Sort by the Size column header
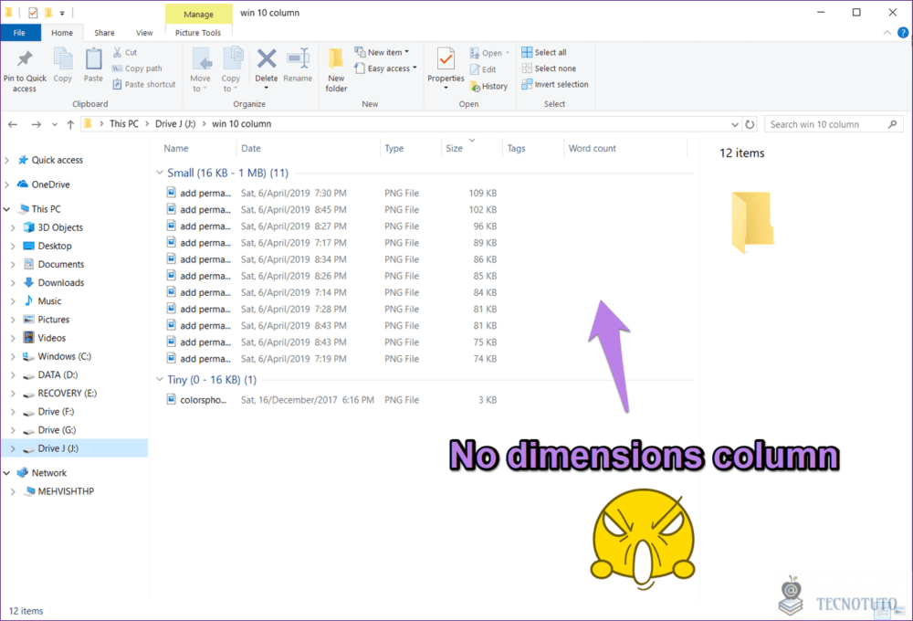 pos(454,148)
